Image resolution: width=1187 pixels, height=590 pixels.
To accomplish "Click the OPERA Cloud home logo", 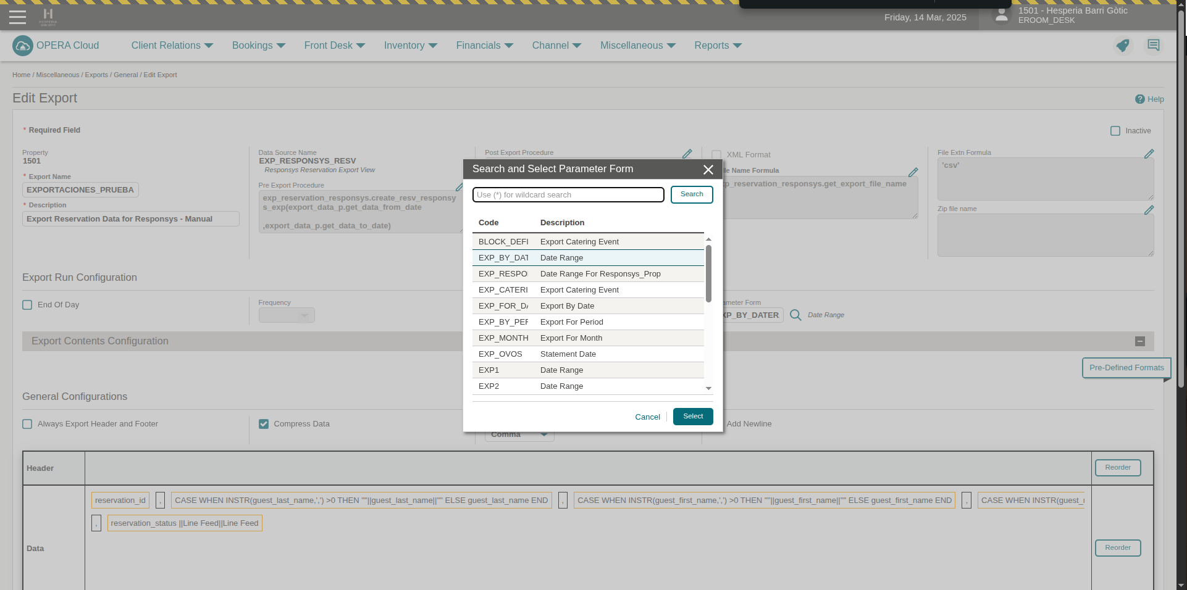I will 23,46.
